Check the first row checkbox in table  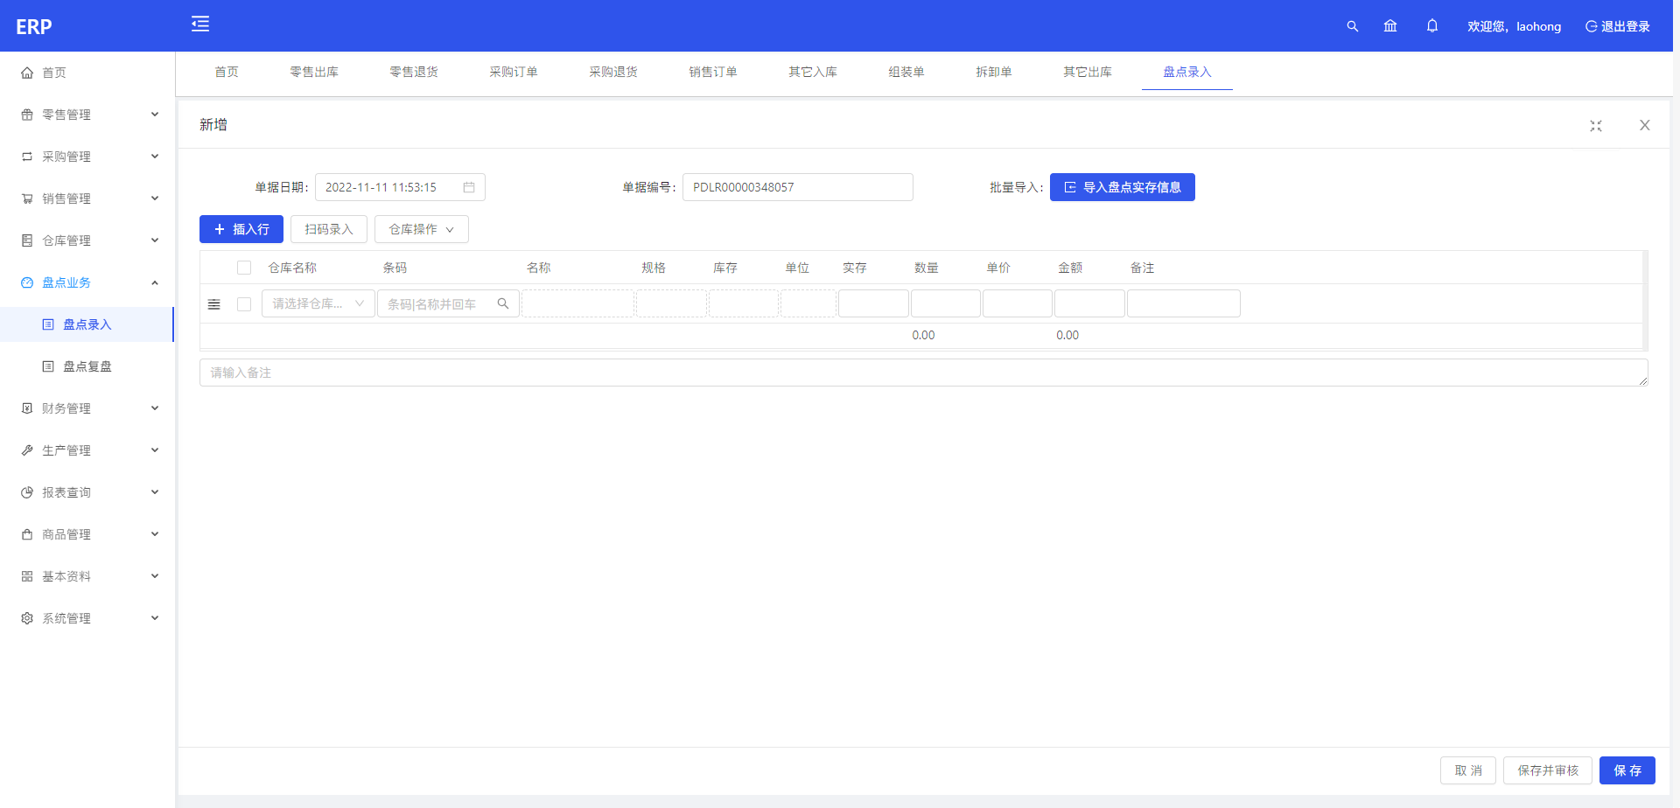[x=244, y=304]
